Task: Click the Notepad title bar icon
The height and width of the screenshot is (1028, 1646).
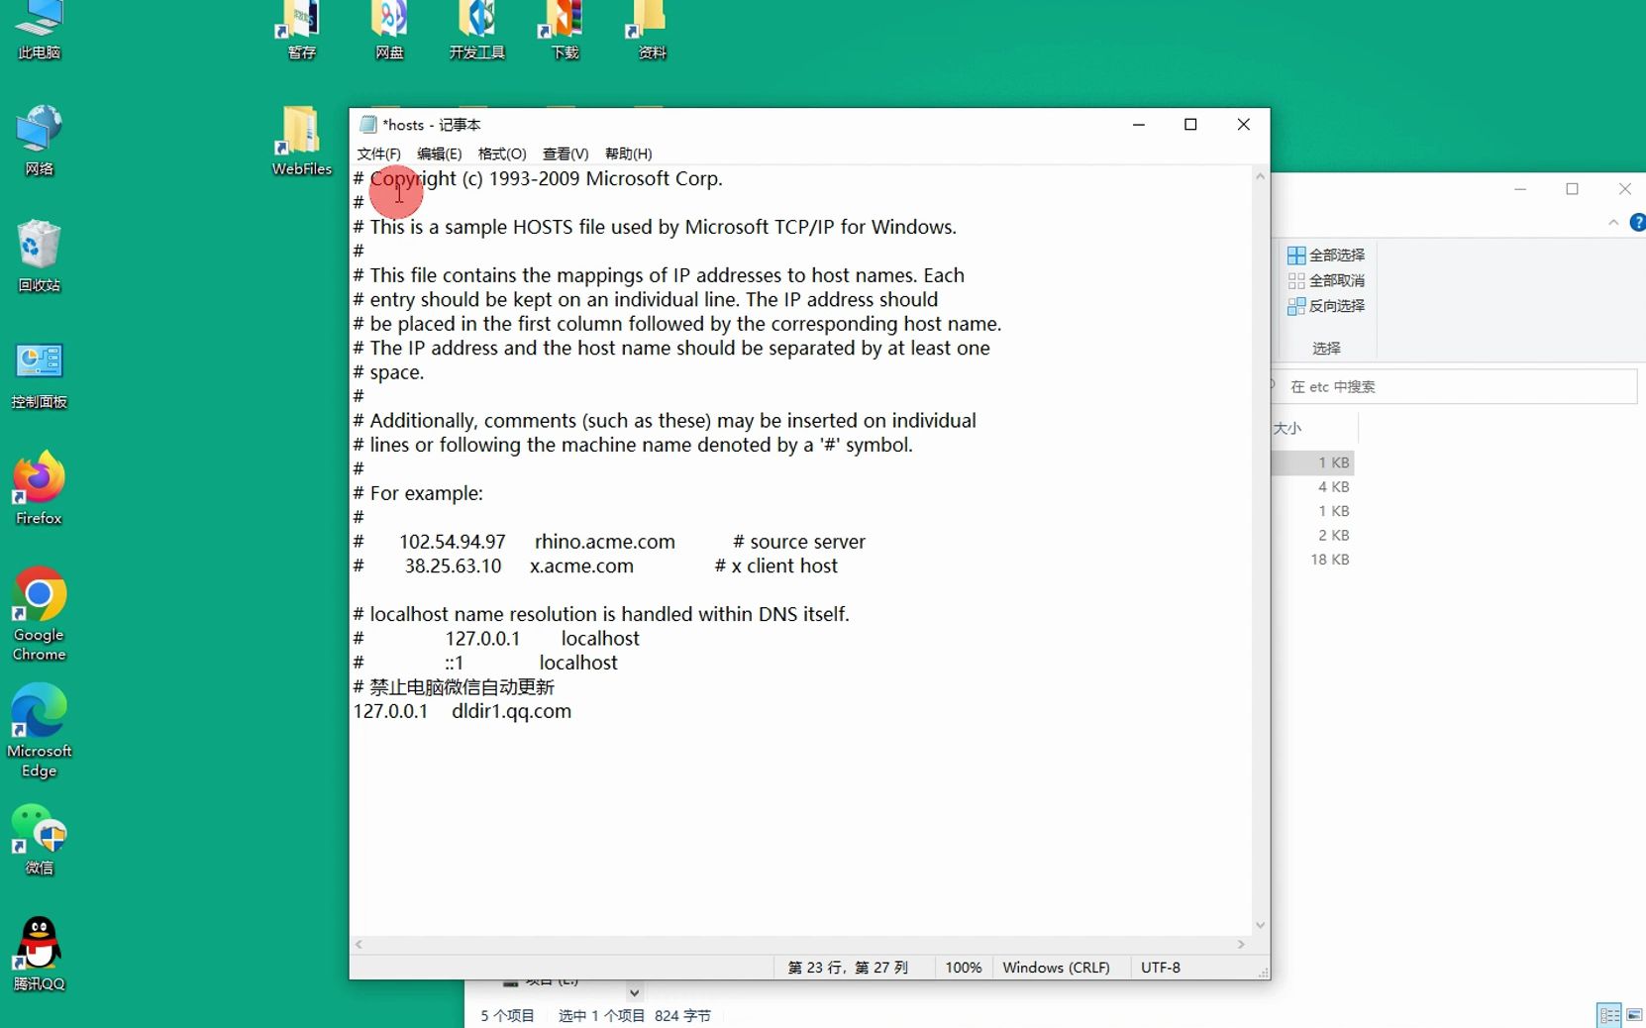Action: coord(368,125)
